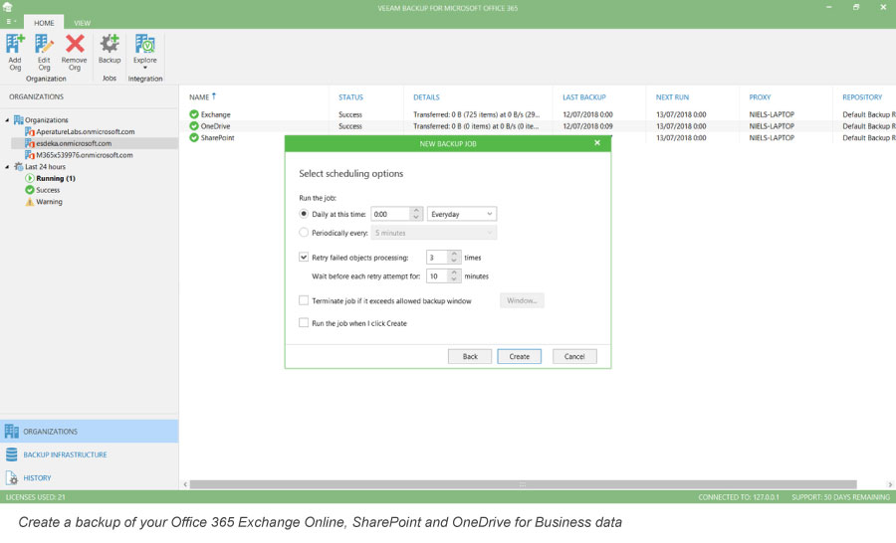This screenshot has height=543, width=896.
Task: Increase the daily time spinner value
Action: point(416,210)
